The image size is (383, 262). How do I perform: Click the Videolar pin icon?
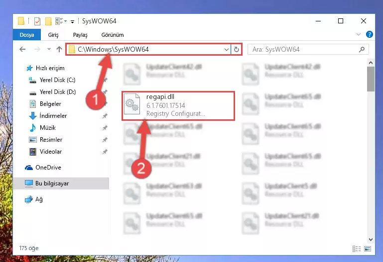click(105, 152)
